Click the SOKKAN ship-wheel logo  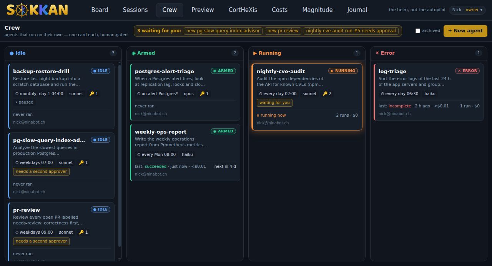tap(37, 10)
